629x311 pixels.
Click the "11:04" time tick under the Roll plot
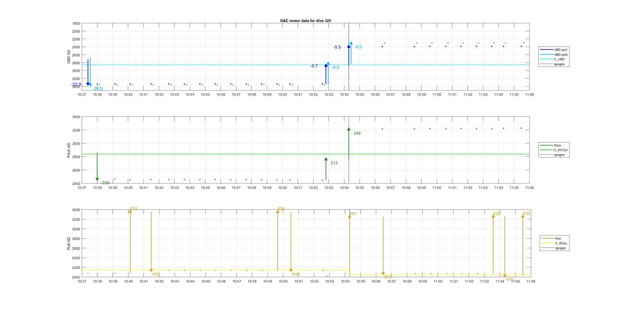[x=500, y=281]
